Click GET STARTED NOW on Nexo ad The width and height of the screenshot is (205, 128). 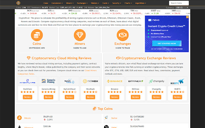click(167, 44)
